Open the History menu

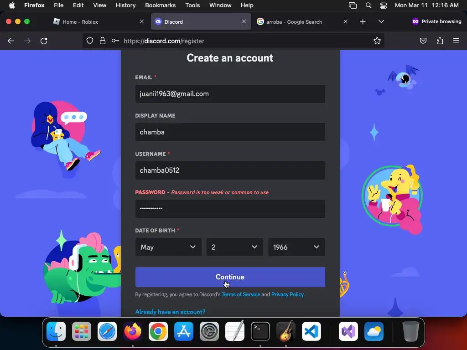(126, 5)
